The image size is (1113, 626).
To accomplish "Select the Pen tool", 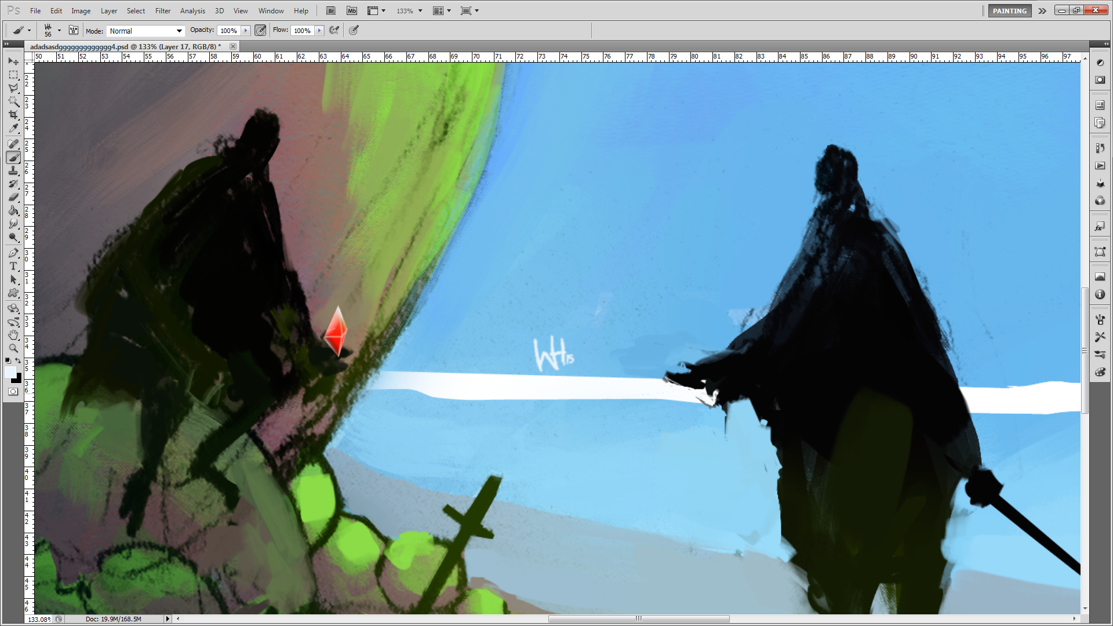I will 13,253.
